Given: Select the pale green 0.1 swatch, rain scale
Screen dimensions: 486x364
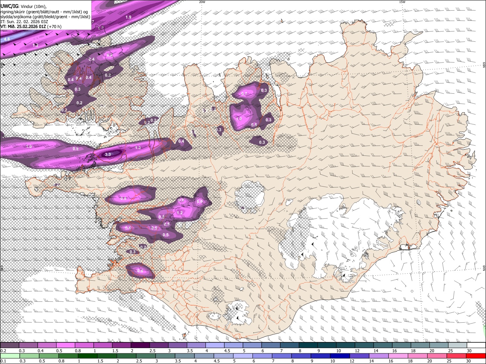Looking at the screenshot, I should (x=10, y=356).
